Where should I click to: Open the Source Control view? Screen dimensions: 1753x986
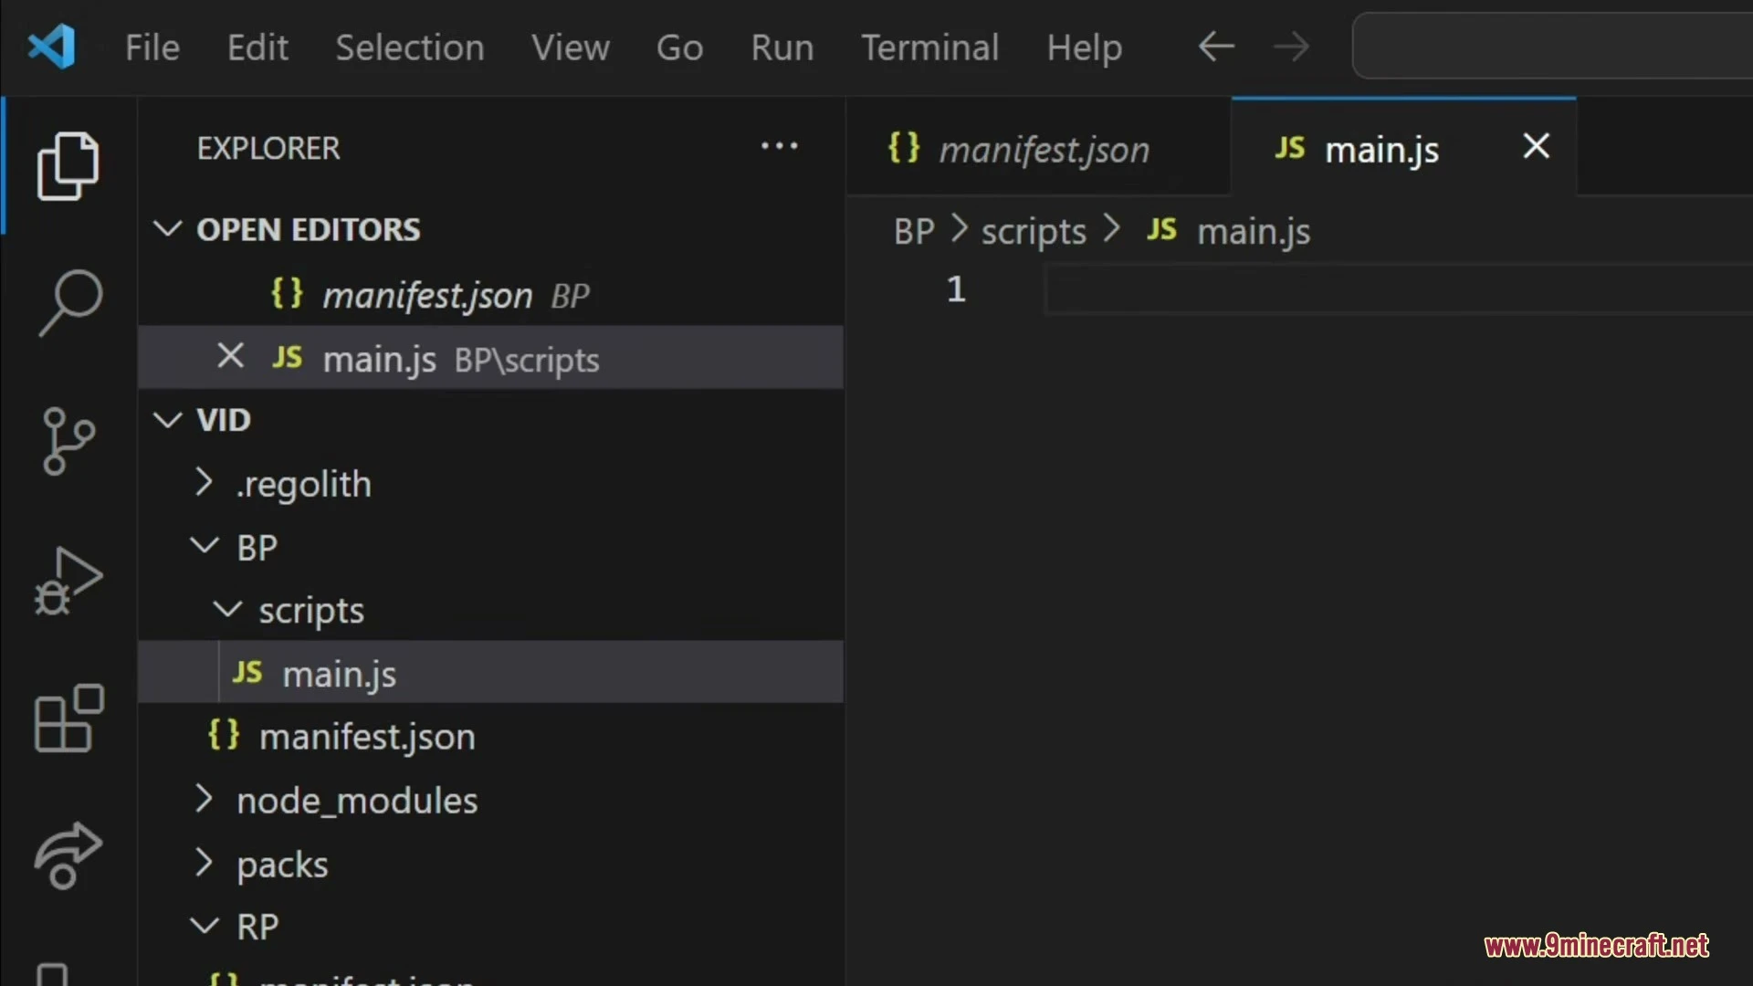coord(68,441)
